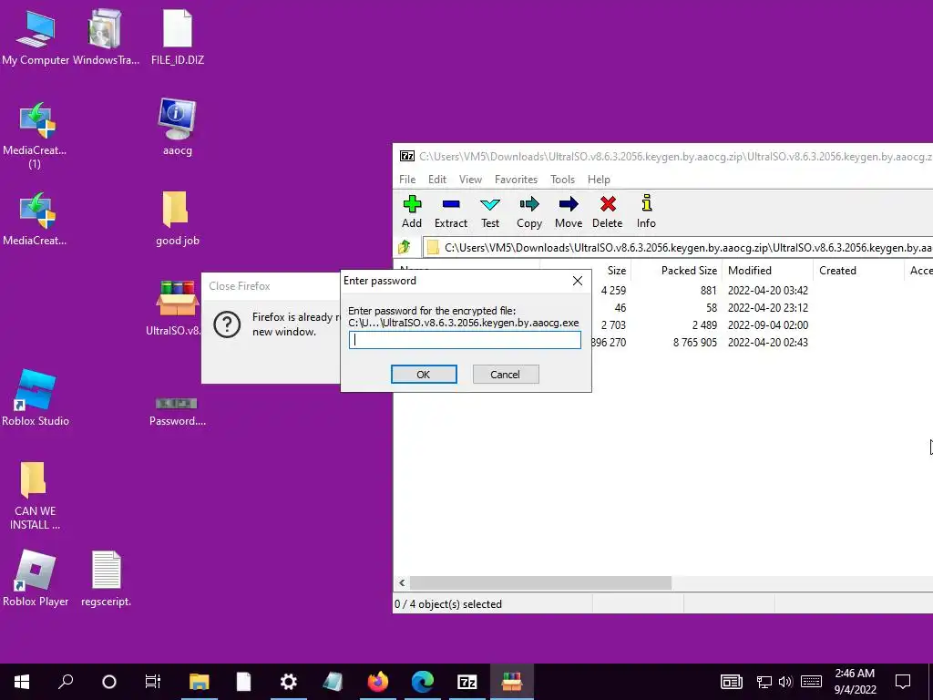The height and width of the screenshot is (700, 933).
Task: Click the clock showing 2:46 AM
Action: tap(855, 682)
